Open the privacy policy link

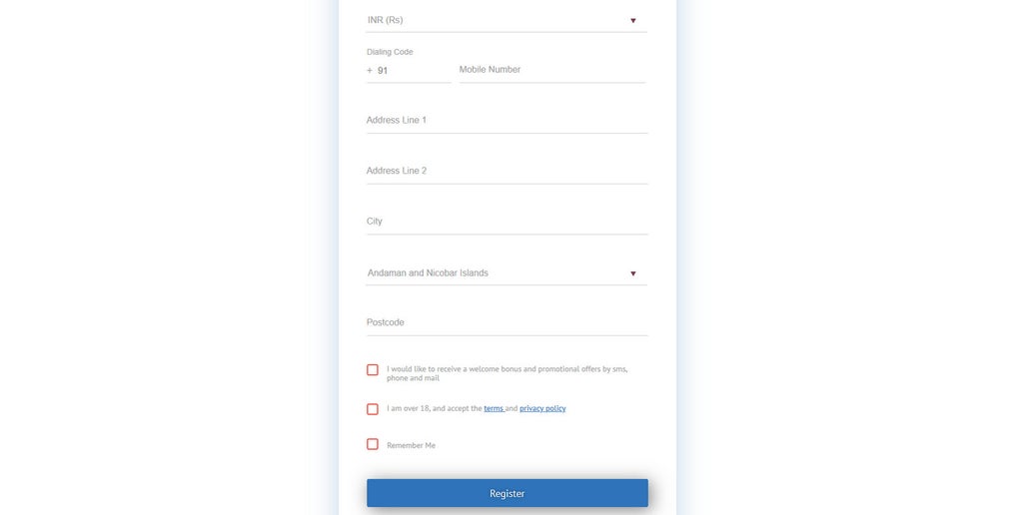point(542,409)
